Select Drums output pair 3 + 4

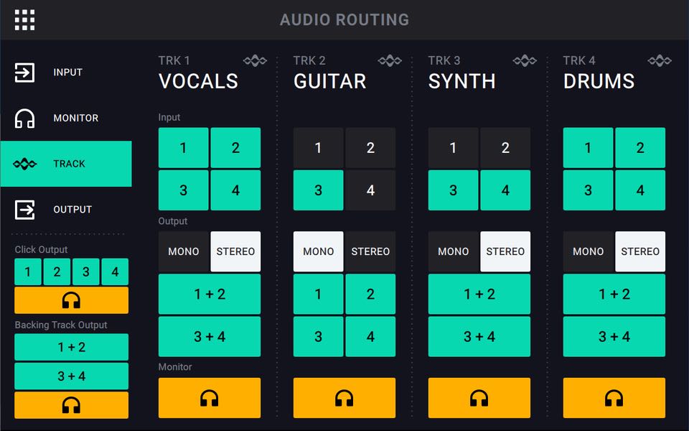614,336
